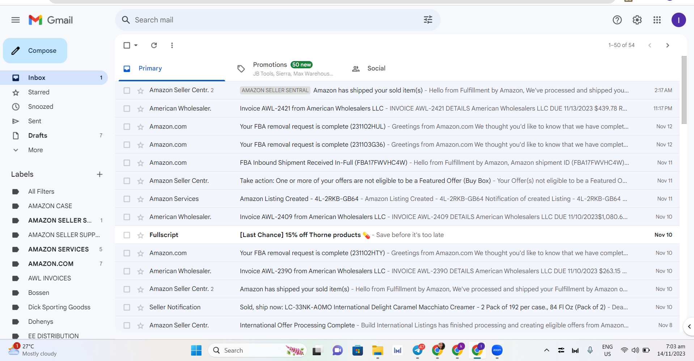Star the FBA Inbound Shipment Received email
694x361 pixels.
(140, 163)
